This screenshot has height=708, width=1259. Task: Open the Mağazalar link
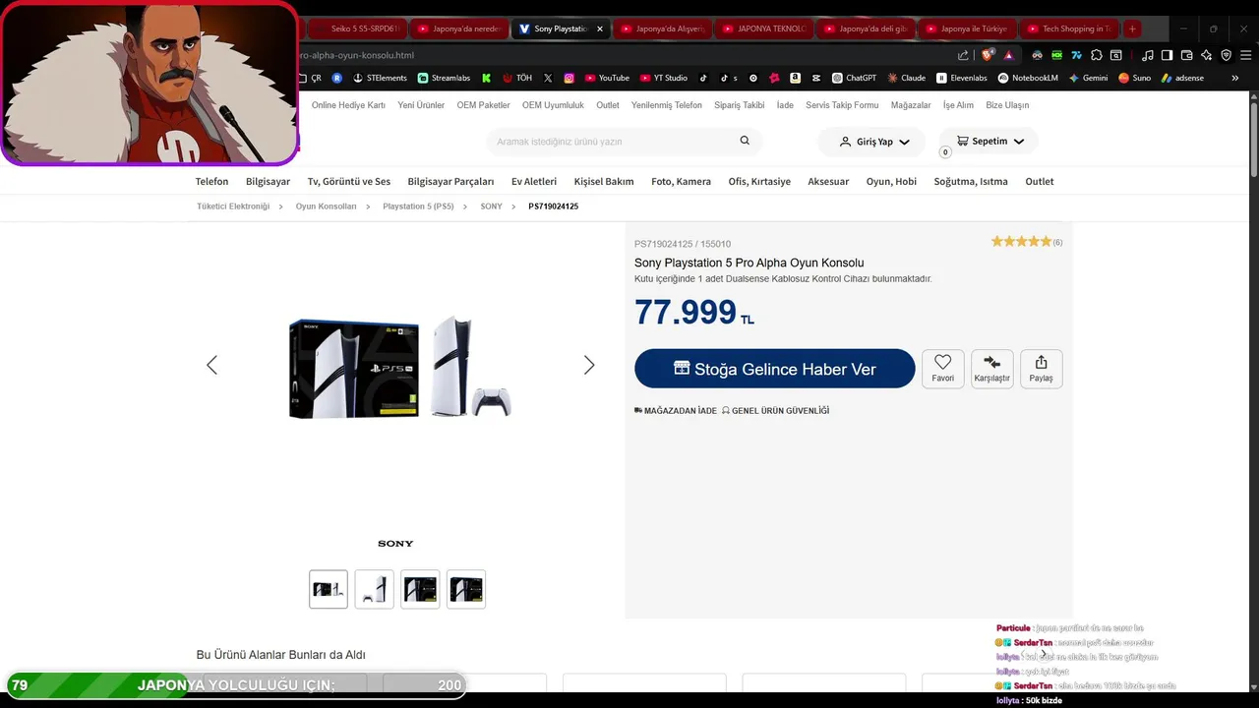point(911,105)
